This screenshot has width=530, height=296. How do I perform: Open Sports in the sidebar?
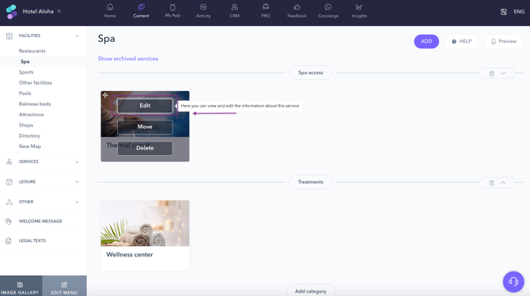point(26,72)
